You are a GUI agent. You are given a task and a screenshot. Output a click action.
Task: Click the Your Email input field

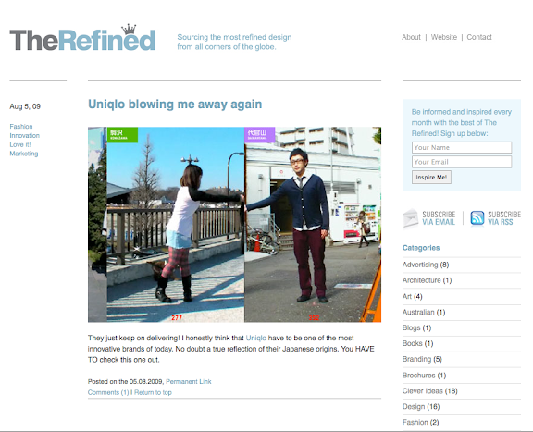pos(462,162)
